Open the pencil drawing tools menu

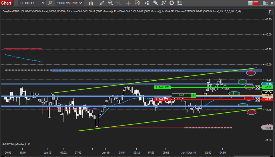tap(102, 3)
